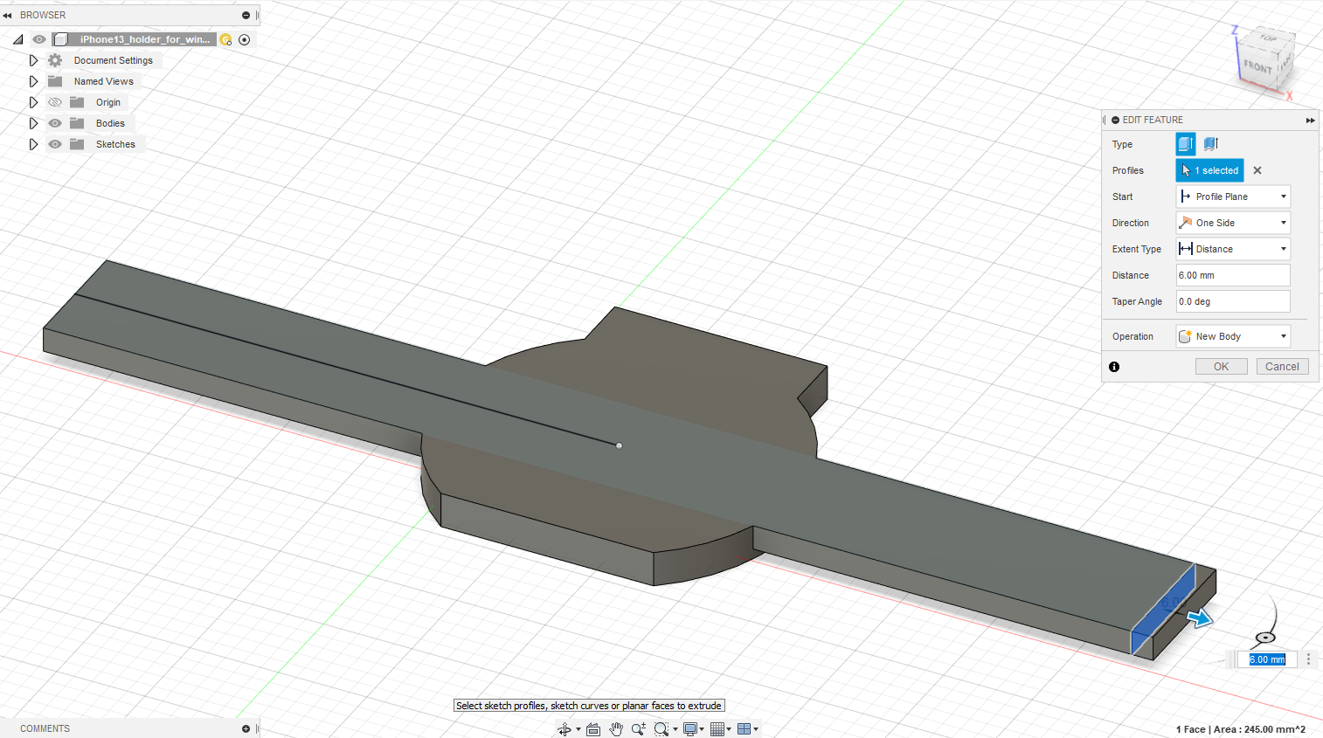
Task: Clear the Profiles selection with X
Action: [1257, 170]
